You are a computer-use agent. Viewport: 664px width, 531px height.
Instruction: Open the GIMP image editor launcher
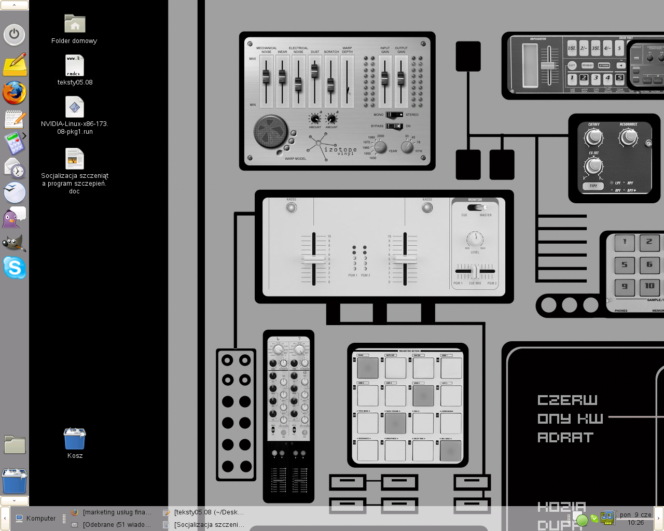14,243
